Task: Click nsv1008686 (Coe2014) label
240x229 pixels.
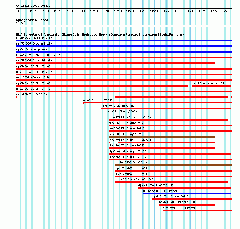Action: click(x=131, y=162)
